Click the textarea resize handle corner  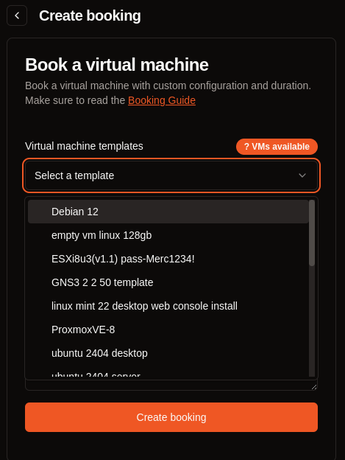[x=314, y=387]
